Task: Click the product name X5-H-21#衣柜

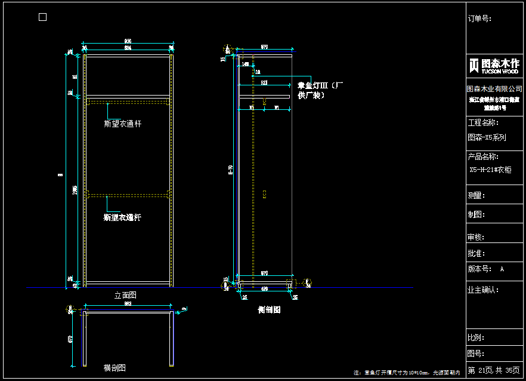Action: click(x=490, y=170)
